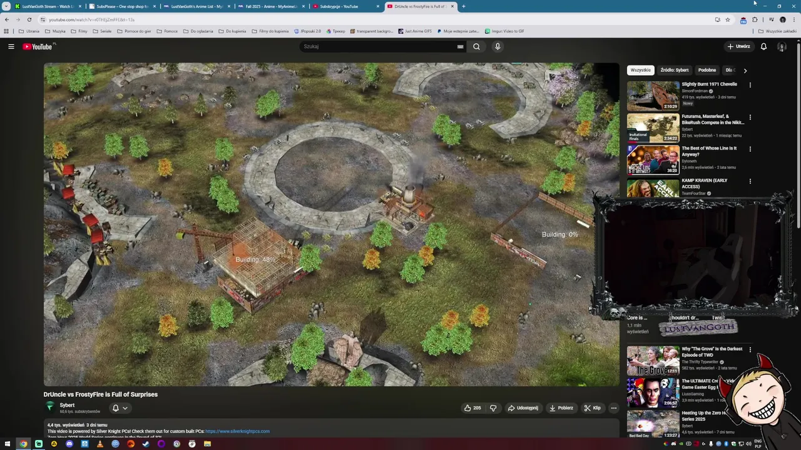Click the YouTube search input field
Image resolution: width=801 pixels, height=450 pixels.
[x=379, y=46]
